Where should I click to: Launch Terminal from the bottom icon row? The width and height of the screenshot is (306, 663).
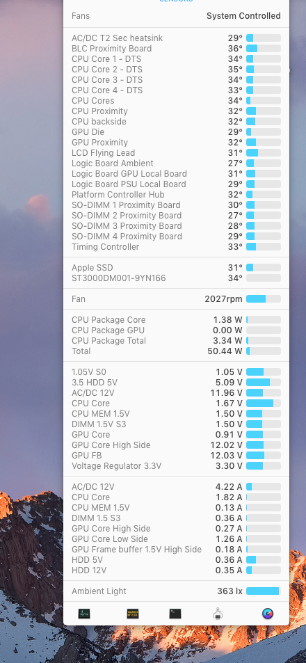coord(175,614)
